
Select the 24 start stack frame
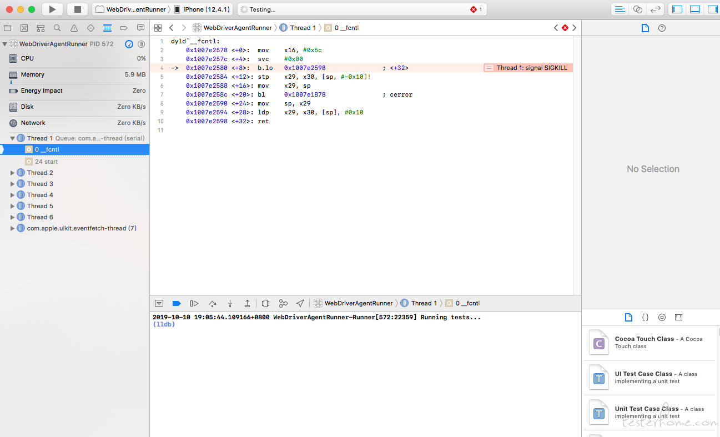tap(75, 162)
